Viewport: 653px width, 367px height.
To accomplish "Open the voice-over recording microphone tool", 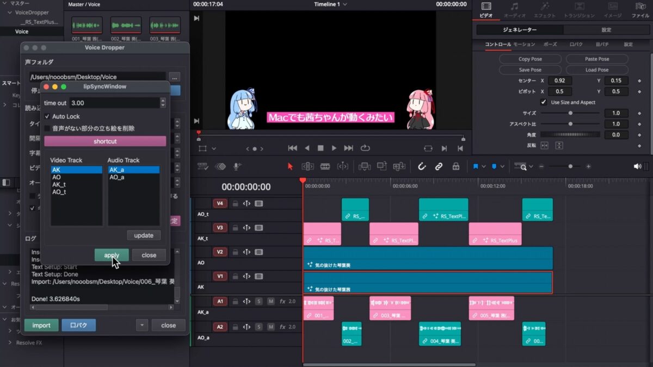I will [x=237, y=165].
